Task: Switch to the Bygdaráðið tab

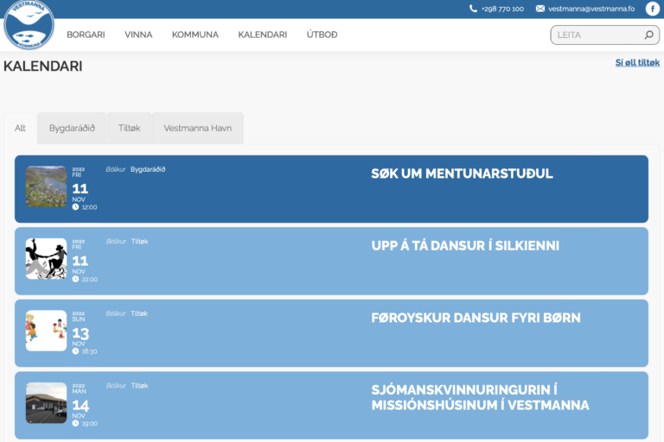Action: tap(72, 128)
